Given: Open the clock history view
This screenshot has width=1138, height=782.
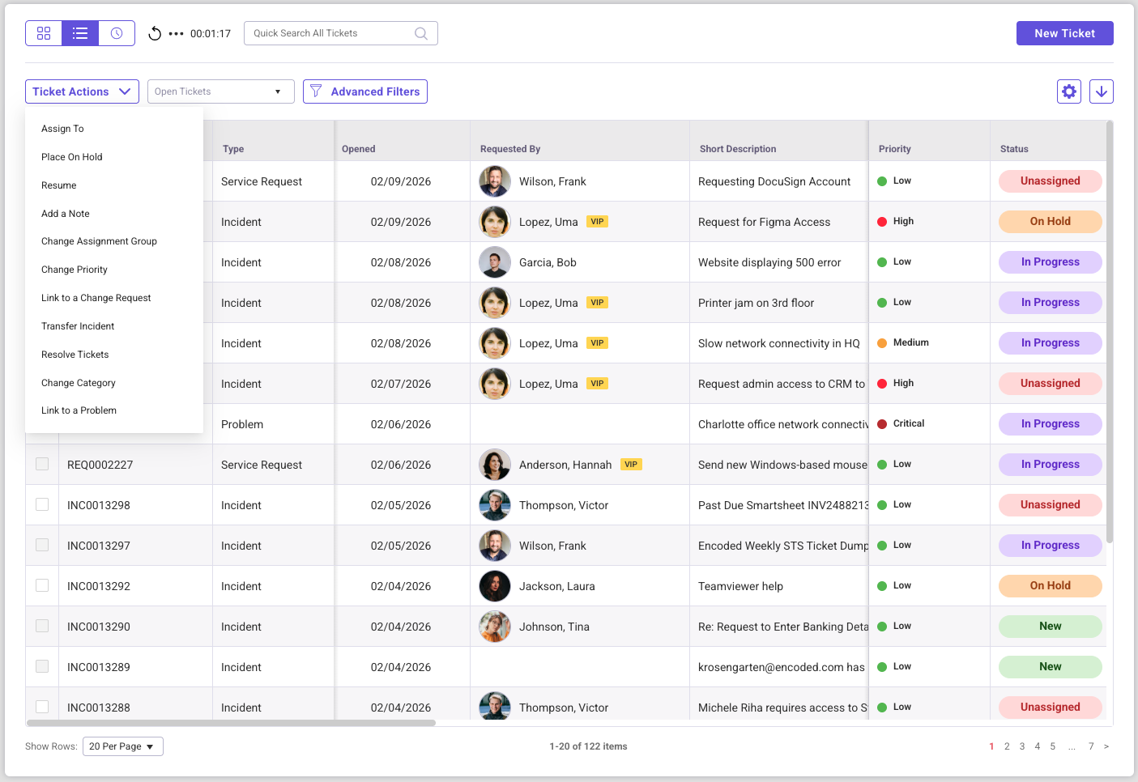Looking at the screenshot, I should (117, 33).
